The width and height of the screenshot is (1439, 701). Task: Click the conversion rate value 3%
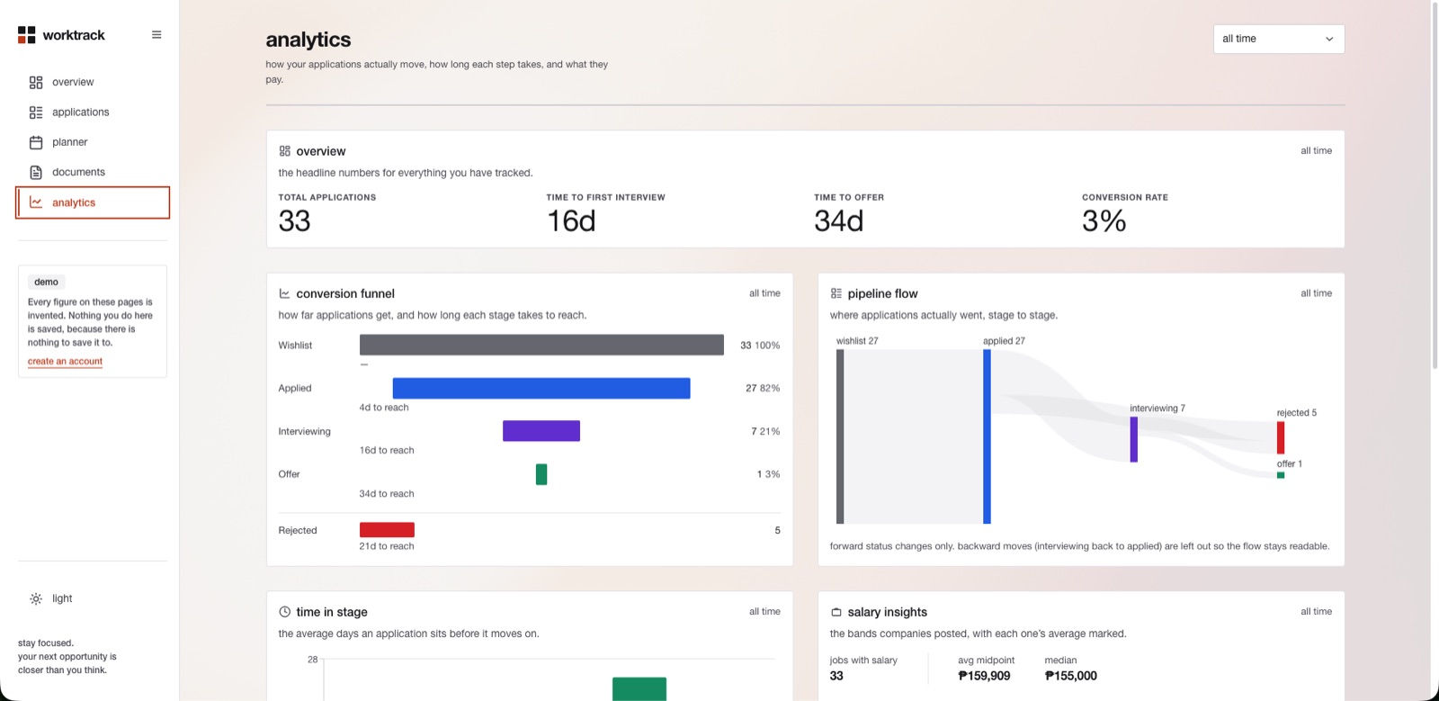[1104, 221]
